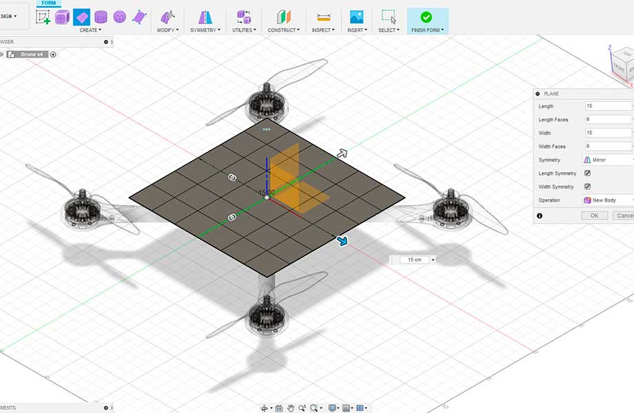Viewport: 634px width, 413px height.
Task: Collapse the PLANE dialog panel
Action: click(x=538, y=94)
